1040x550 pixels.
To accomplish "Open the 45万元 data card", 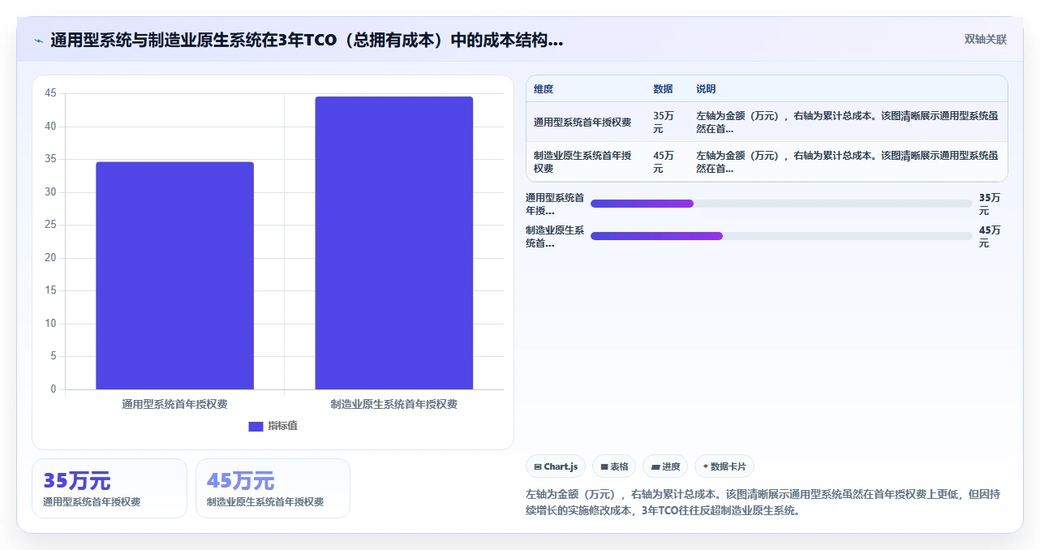I will (273, 488).
